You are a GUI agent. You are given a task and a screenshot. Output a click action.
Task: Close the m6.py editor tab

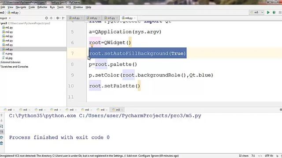tap(134, 18)
